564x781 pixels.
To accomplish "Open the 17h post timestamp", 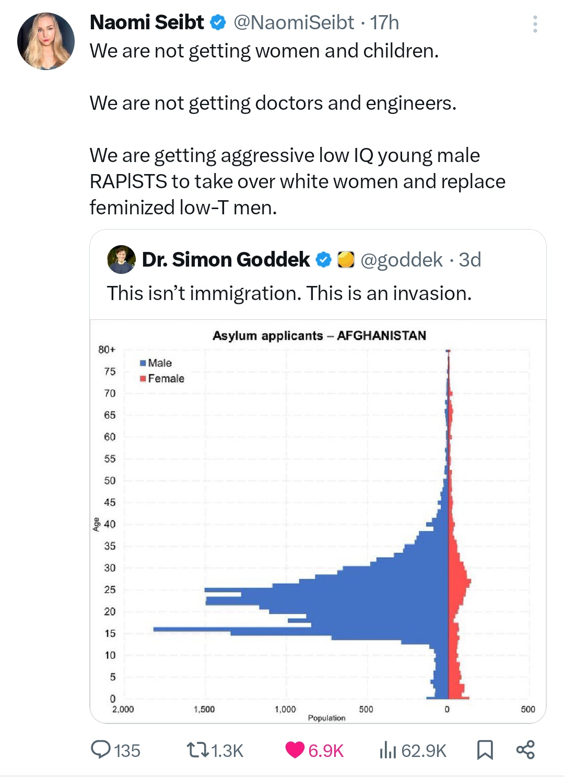I will point(384,22).
